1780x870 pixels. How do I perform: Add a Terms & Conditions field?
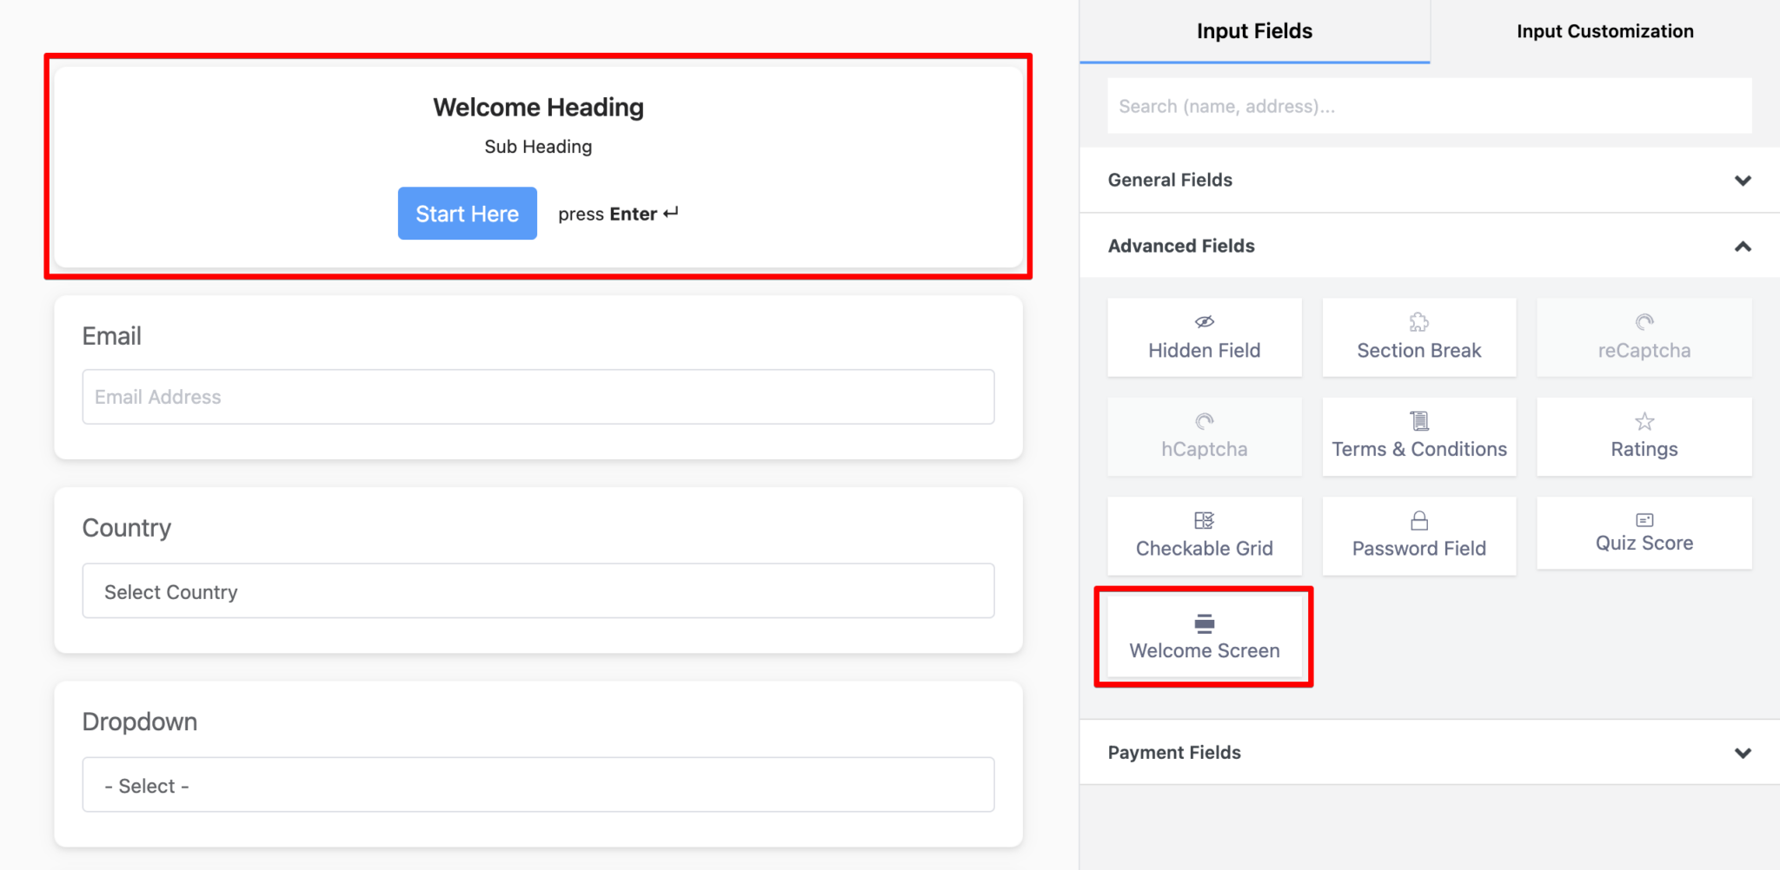click(x=1418, y=437)
